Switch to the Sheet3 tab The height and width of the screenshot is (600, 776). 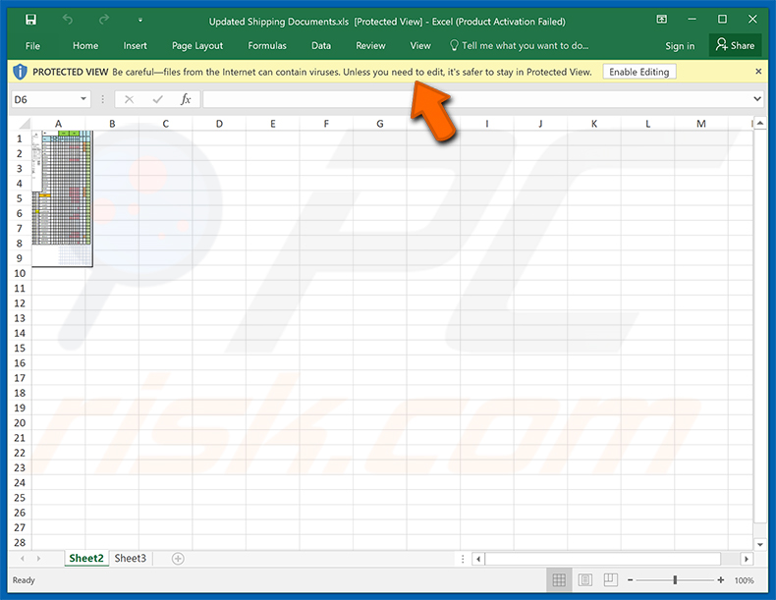131,559
